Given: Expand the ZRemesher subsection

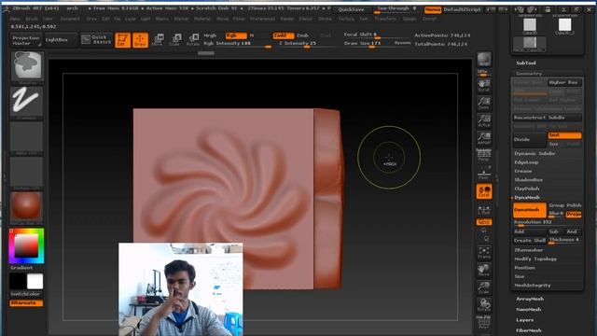Looking at the screenshot, I should click(x=529, y=250).
